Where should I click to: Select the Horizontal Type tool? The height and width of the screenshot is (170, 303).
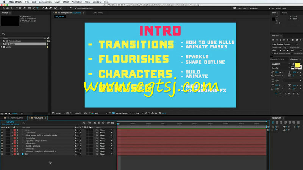tap(37, 8)
